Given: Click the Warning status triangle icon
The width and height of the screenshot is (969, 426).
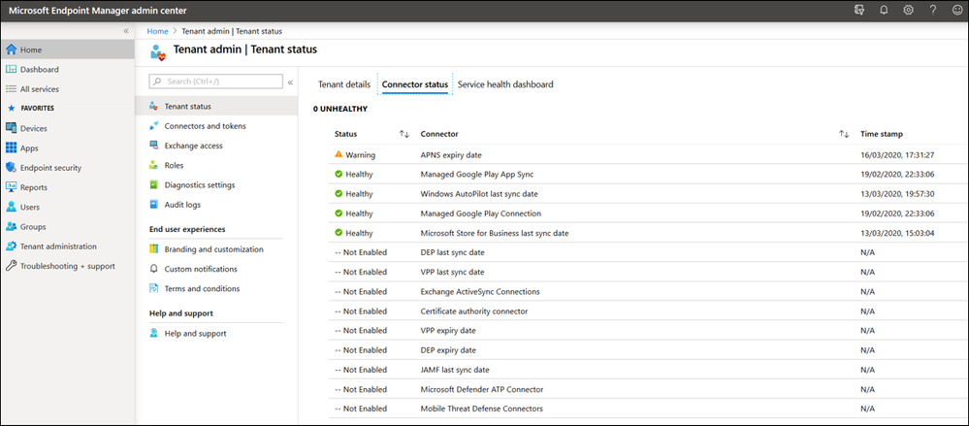Looking at the screenshot, I should click(x=339, y=154).
